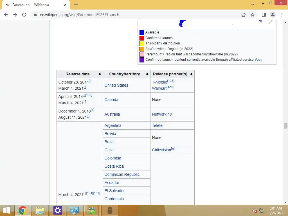The height and width of the screenshot is (216, 288).
Task: Share this page icon
Action: pos(244,15)
